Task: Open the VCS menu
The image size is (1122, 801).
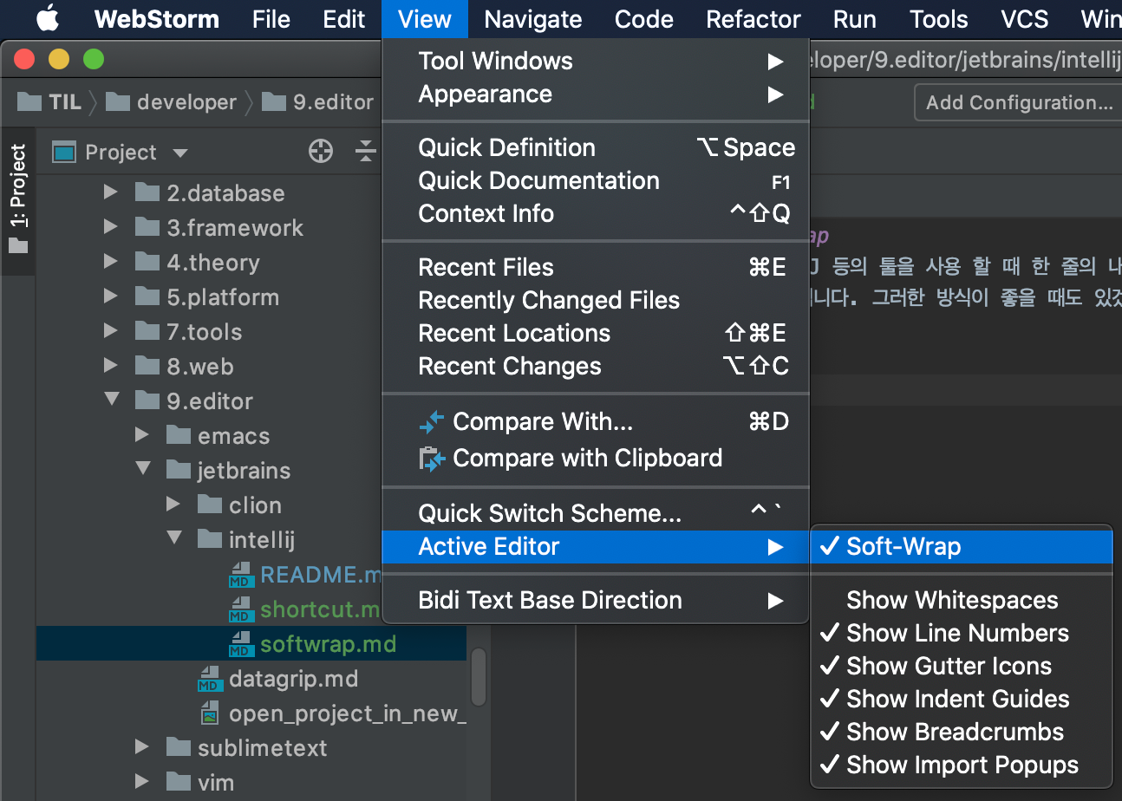Action: (x=1025, y=19)
